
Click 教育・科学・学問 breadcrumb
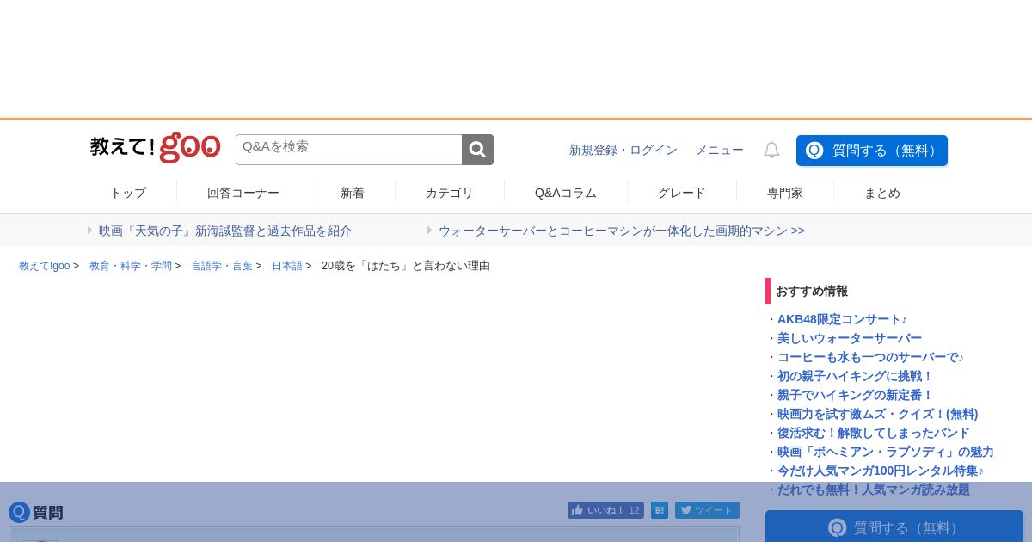pos(131,266)
